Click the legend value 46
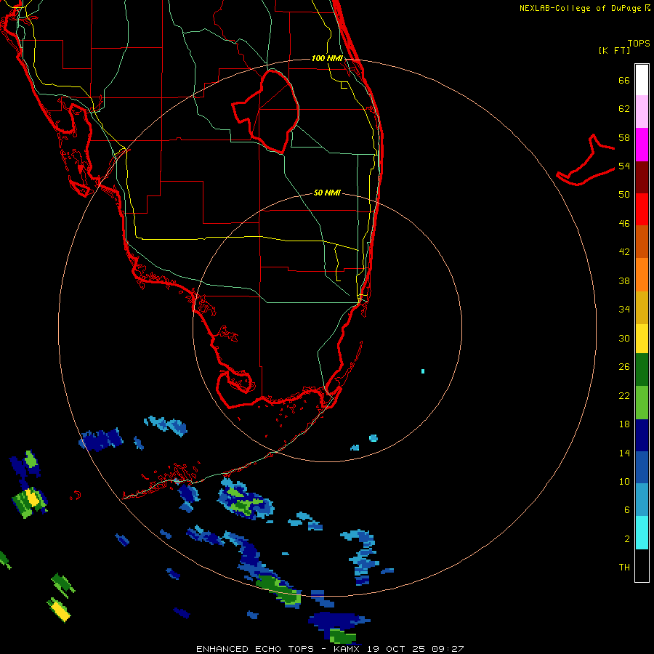 tap(624, 224)
